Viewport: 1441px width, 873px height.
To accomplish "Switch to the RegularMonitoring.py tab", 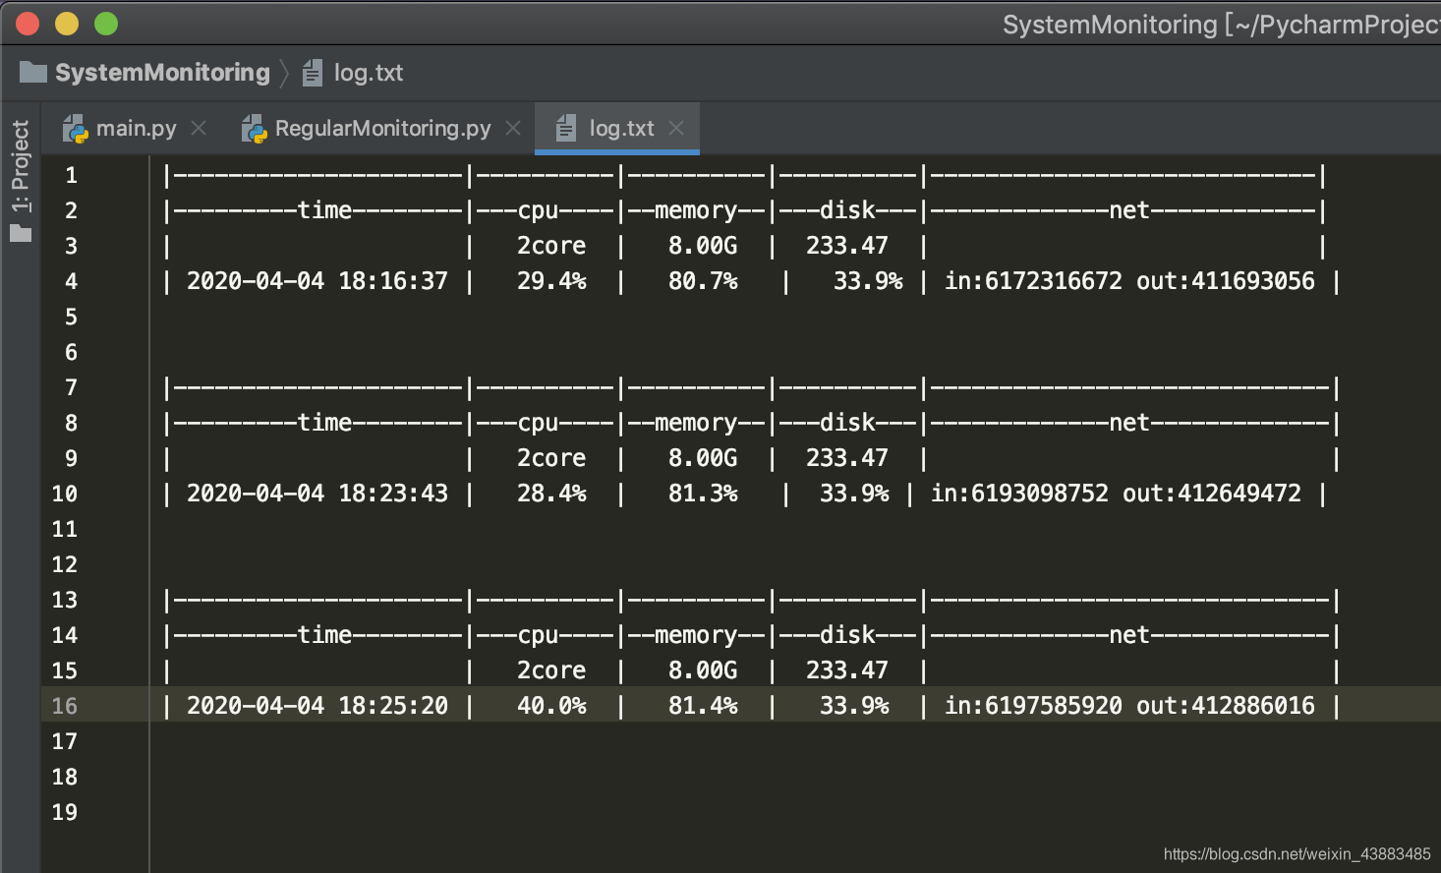I will point(382,129).
